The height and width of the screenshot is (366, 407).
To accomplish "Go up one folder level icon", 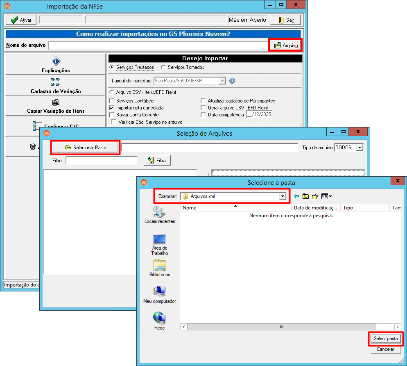I will pyautogui.click(x=305, y=196).
